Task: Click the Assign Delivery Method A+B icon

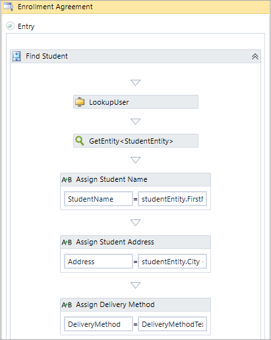Action: (67, 305)
